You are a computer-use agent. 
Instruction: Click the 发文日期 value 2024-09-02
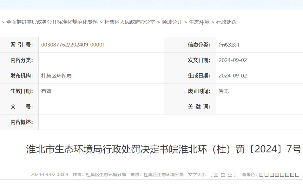[x=233, y=60]
